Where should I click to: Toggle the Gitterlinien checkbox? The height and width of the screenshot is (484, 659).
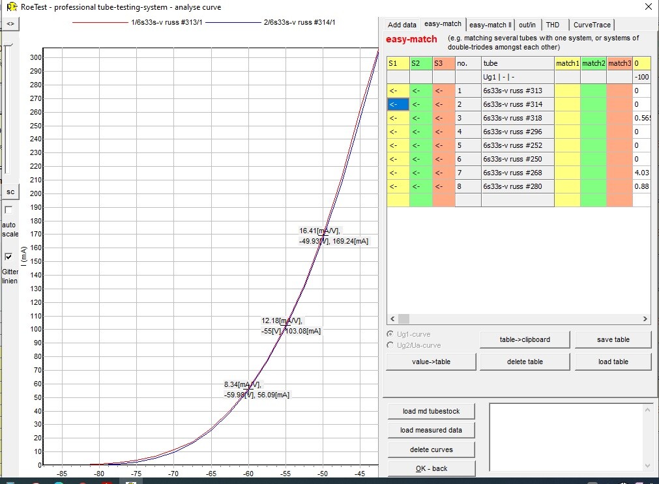pyautogui.click(x=8, y=257)
